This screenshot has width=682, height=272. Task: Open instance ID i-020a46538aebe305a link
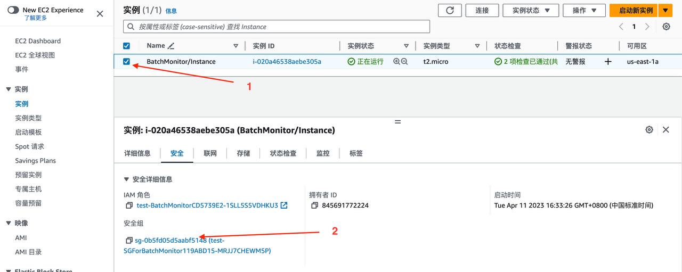(287, 62)
